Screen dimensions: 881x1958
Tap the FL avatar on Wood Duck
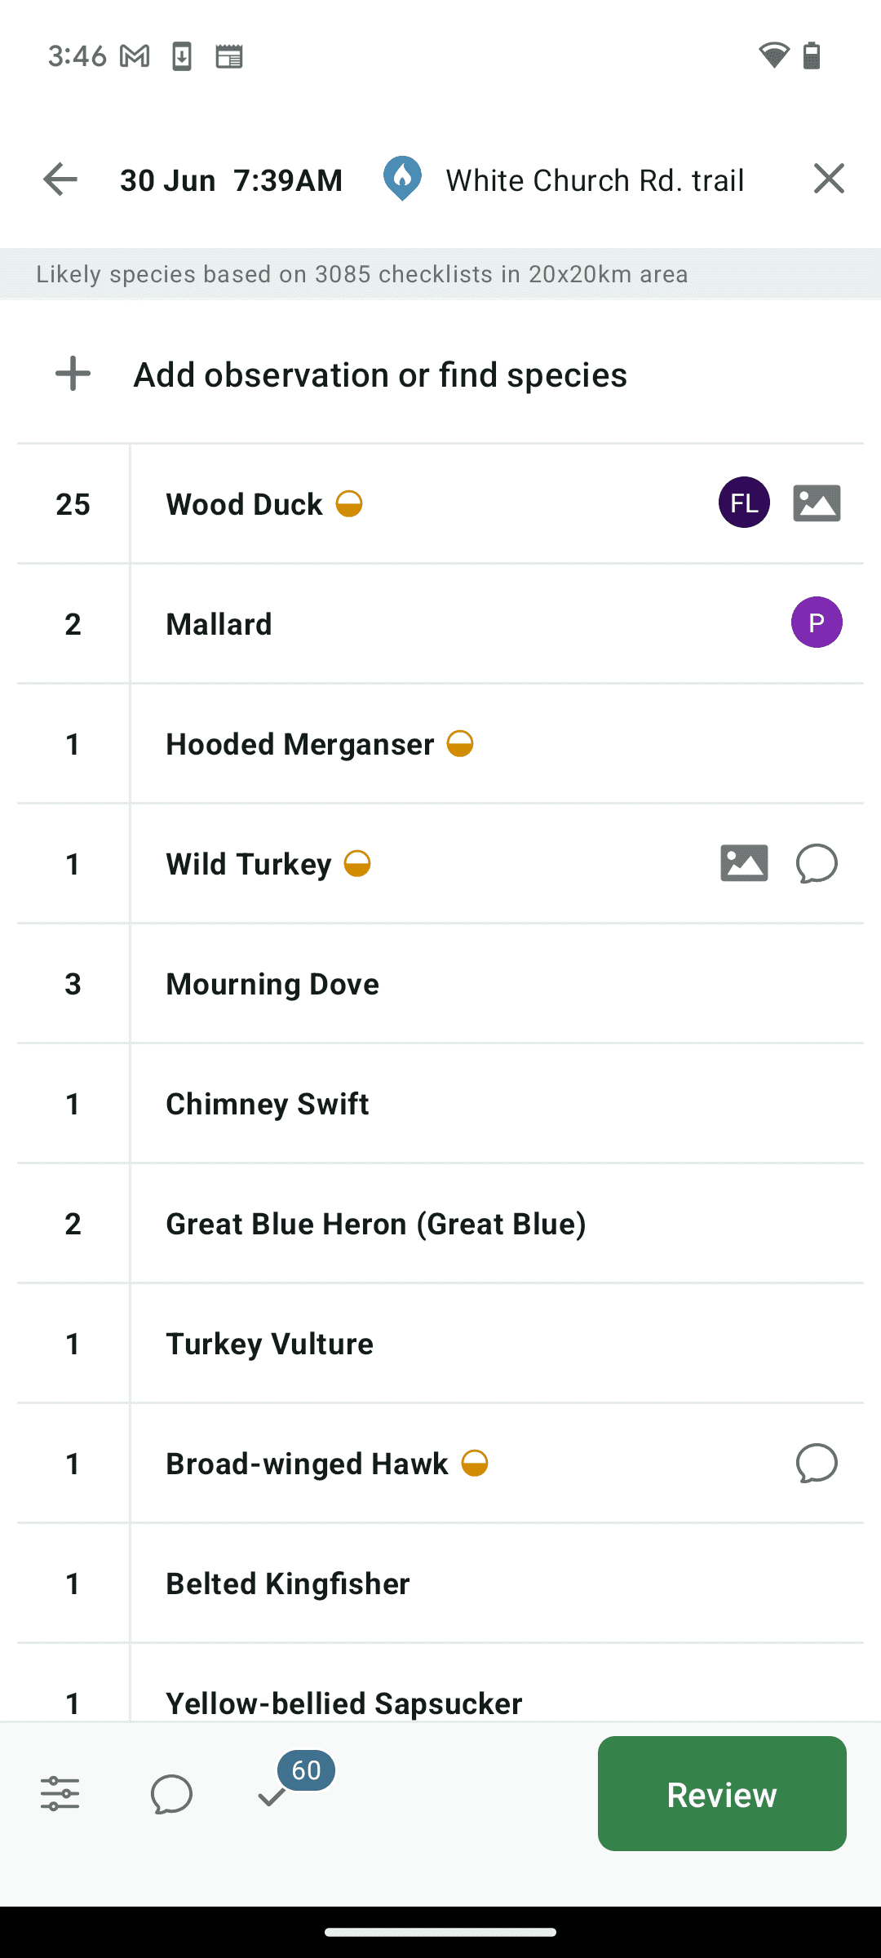coord(744,503)
